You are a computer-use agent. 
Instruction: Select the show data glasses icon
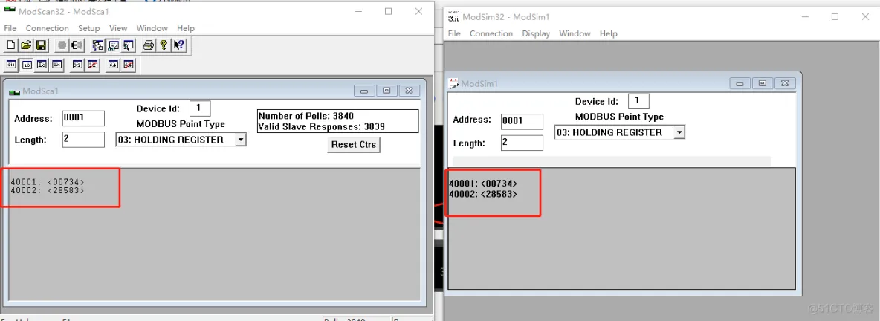coord(114,45)
